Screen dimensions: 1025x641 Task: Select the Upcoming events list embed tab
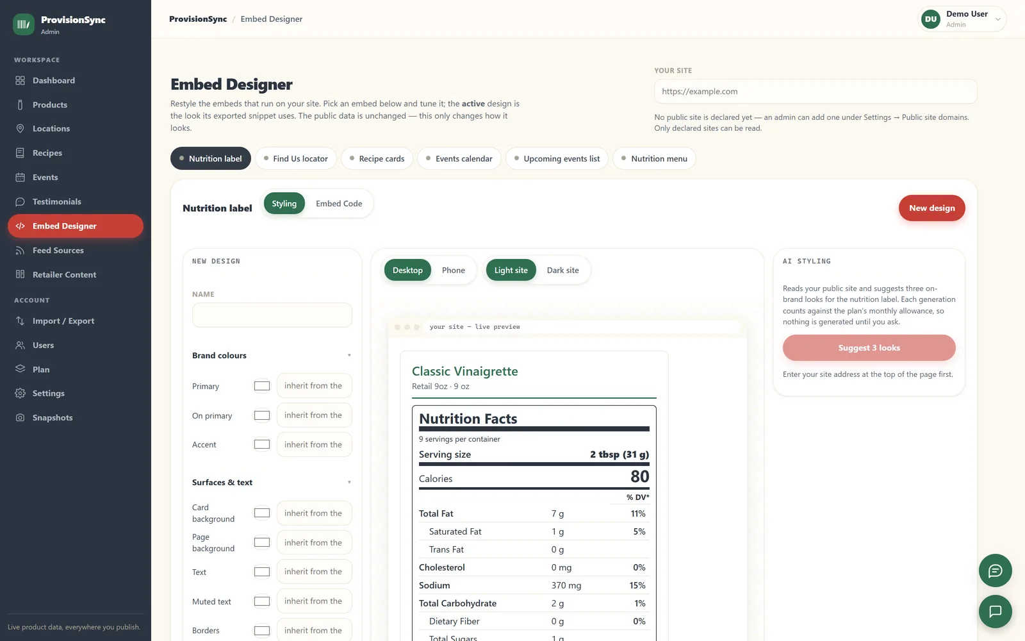point(557,159)
